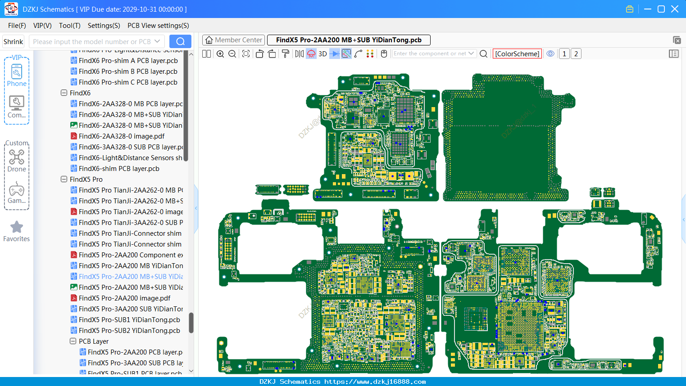The height and width of the screenshot is (386, 686).
Task: Search for the entered component or net
Action: pyautogui.click(x=484, y=54)
